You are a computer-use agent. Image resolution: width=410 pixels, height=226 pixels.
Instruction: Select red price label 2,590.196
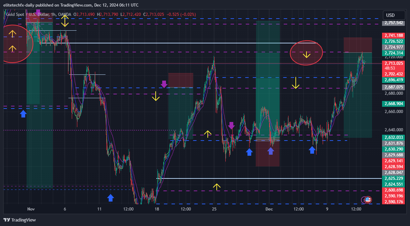pos(394,196)
